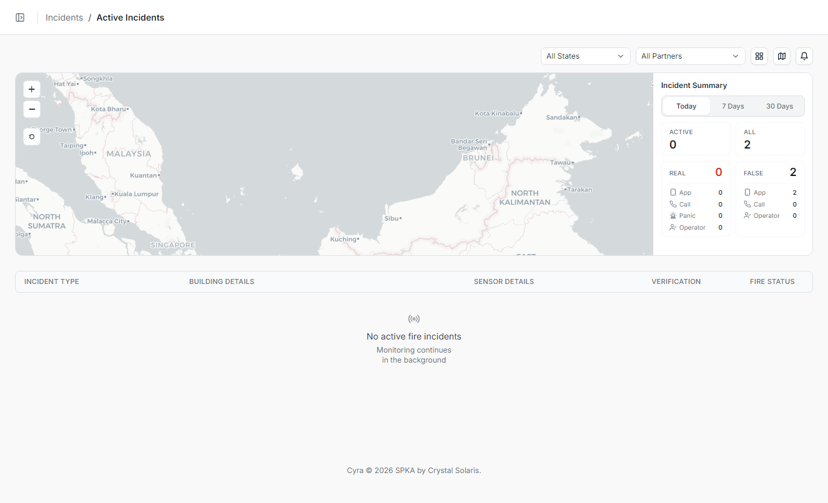The image size is (828, 503).
Task: Click Sibu on the map
Action: 392,218
